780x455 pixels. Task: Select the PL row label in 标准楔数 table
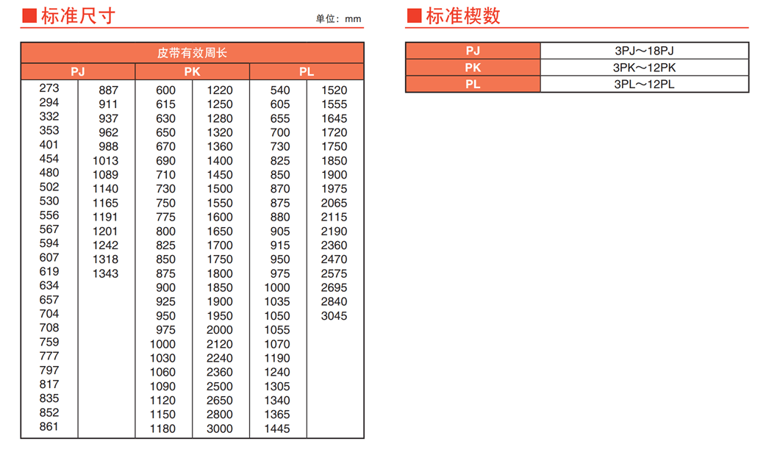(x=473, y=84)
